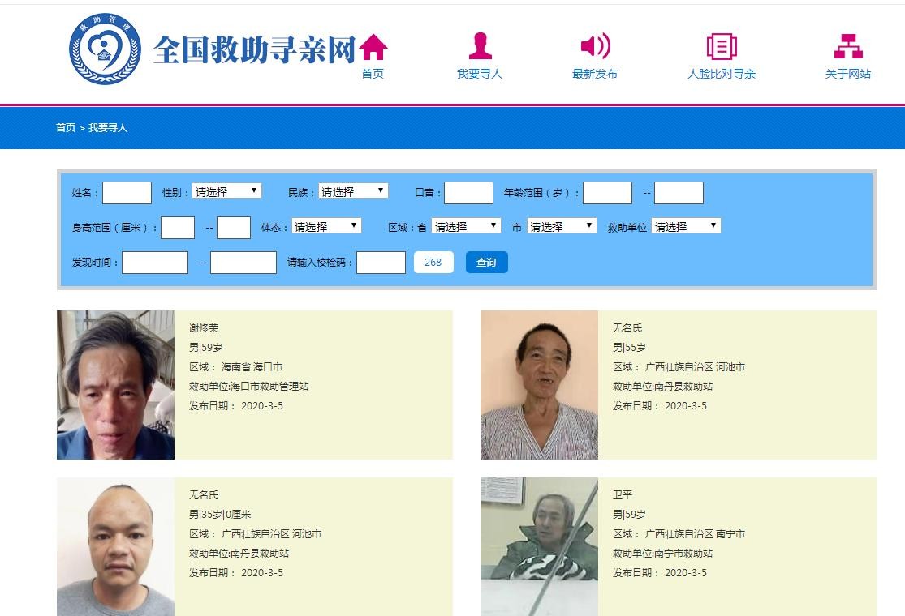Focus the 口音 accent input field

pyautogui.click(x=468, y=193)
